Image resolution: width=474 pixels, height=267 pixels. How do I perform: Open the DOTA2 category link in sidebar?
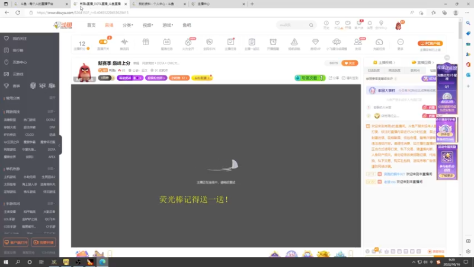pos(50,120)
